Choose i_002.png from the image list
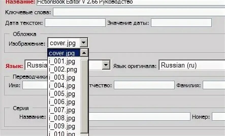 64,70
